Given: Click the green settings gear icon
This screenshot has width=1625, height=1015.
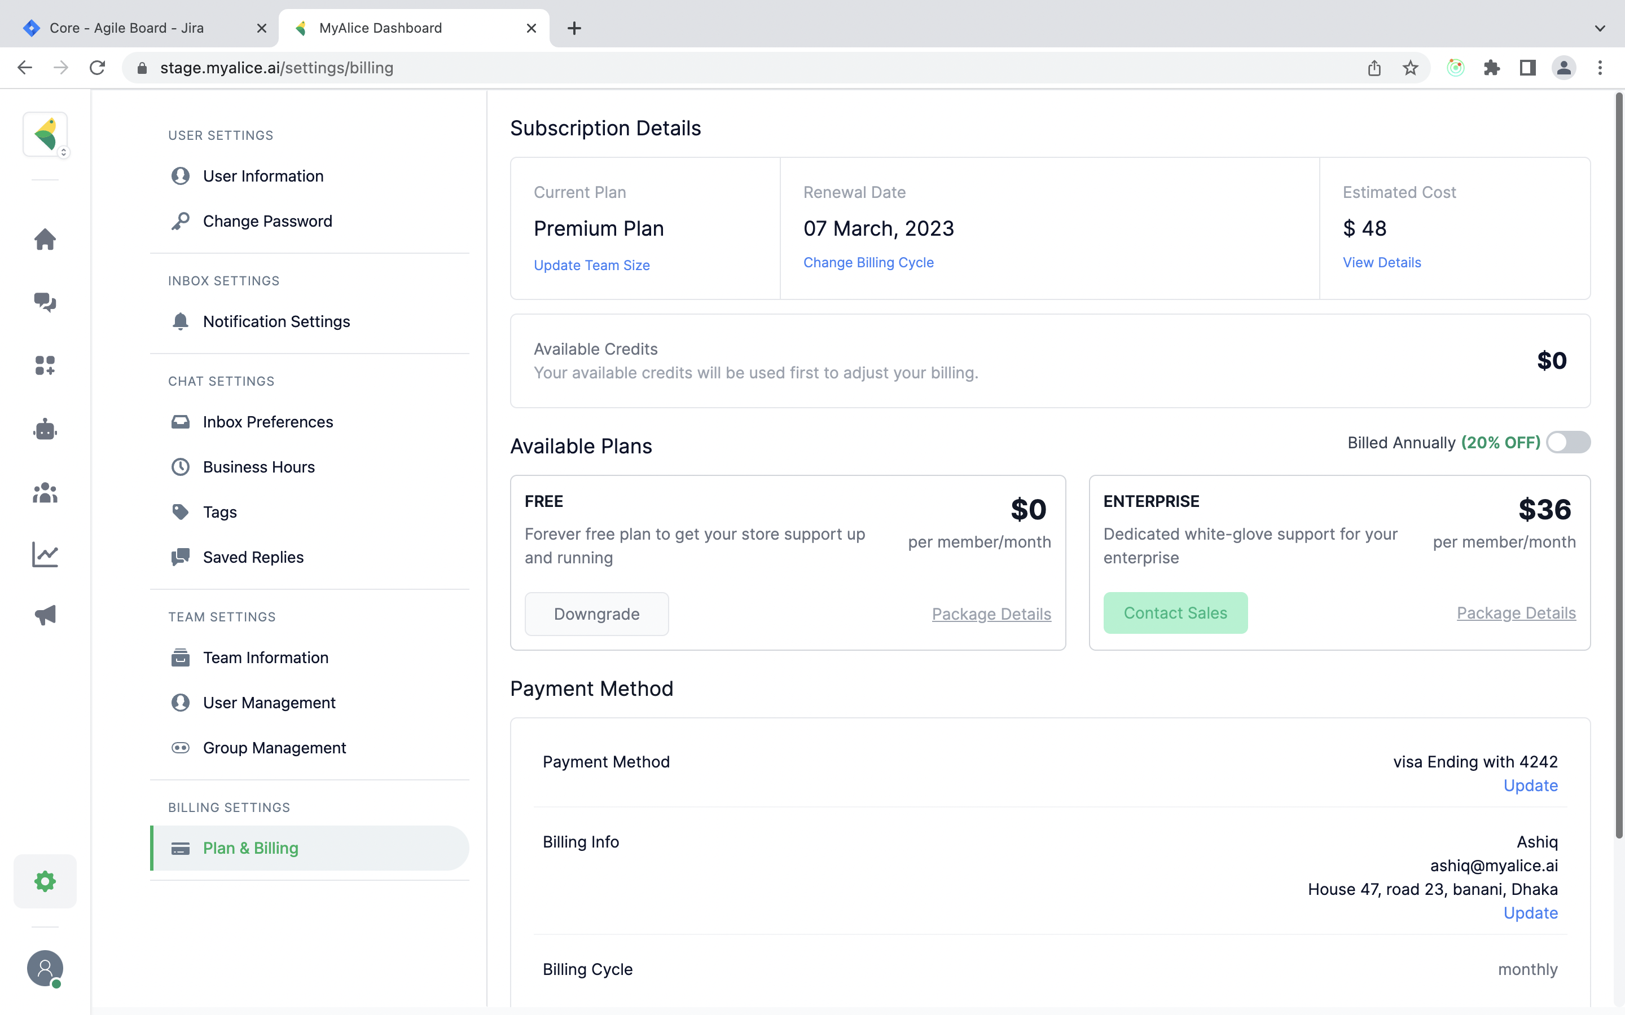Looking at the screenshot, I should point(45,881).
